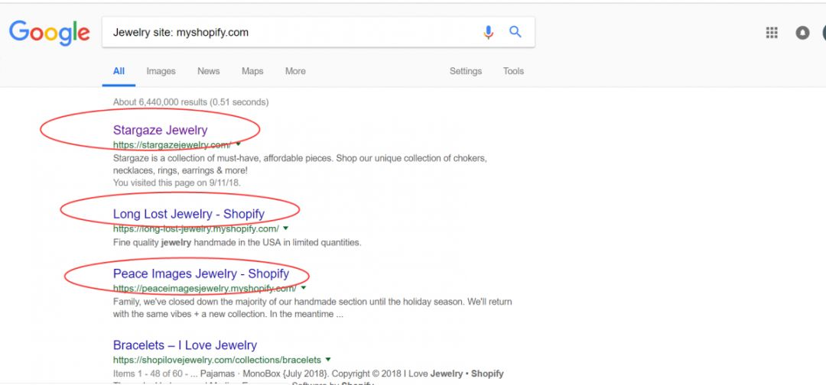Open the Stargaze Jewelry result link
The width and height of the screenshot is (826, 385).
pyautogui.click(x=160, y=130)
